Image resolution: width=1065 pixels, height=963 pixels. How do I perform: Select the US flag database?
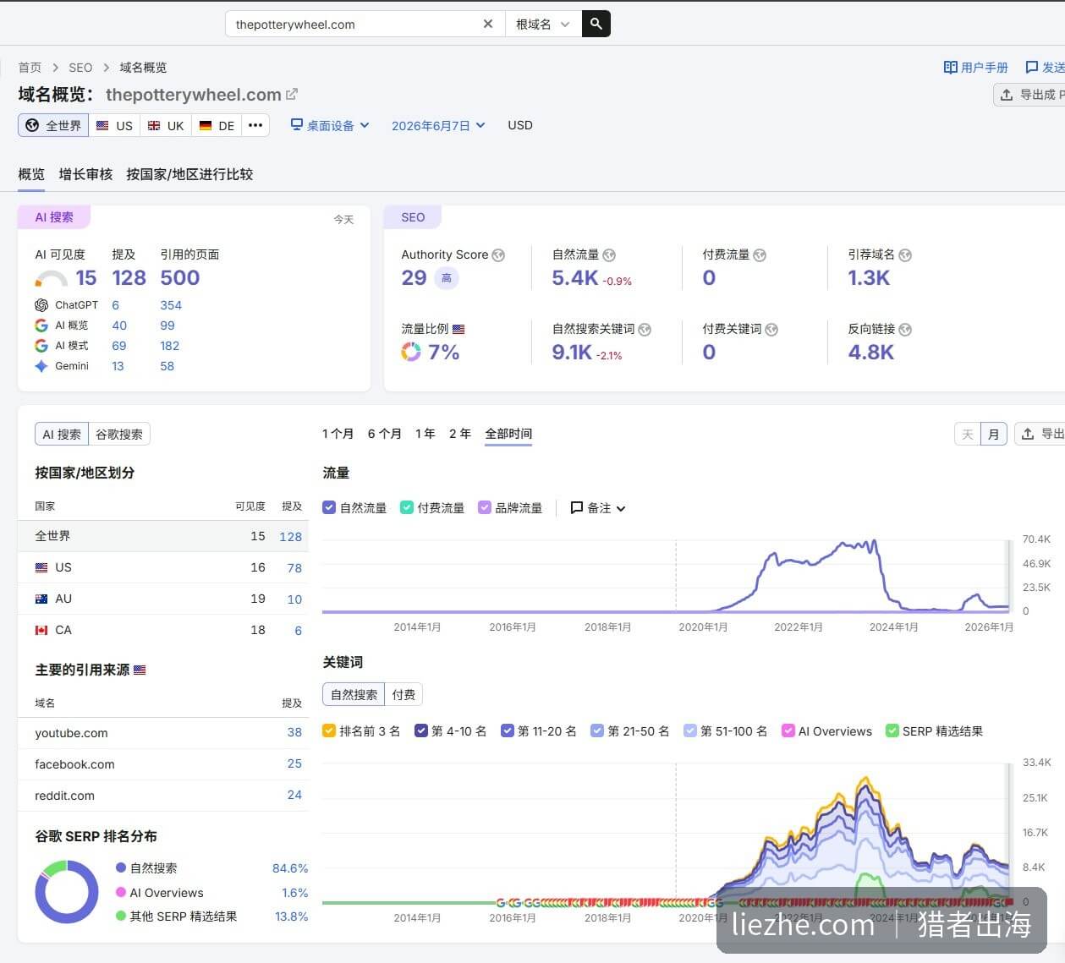[114, 125]
